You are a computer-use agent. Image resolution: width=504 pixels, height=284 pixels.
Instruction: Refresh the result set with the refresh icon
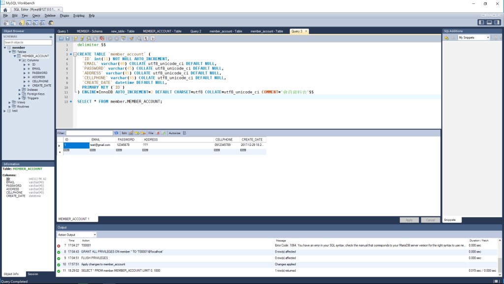click(116, 133)
